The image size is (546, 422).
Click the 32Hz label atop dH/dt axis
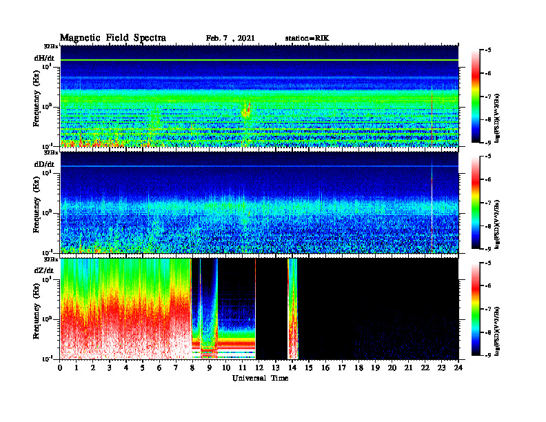click(51, 46)
